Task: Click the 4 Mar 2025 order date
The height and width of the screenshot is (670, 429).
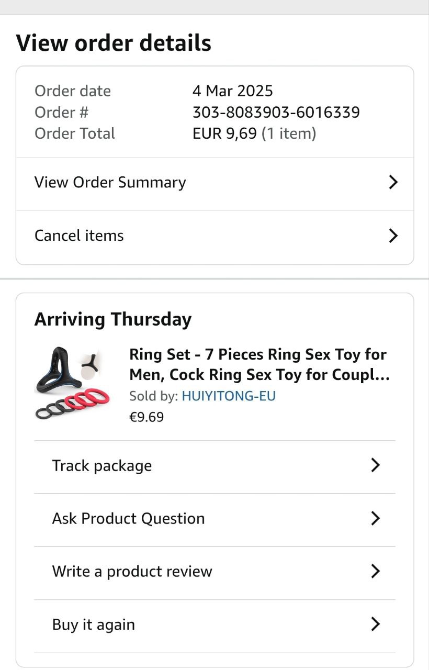Action: (232, 91)
